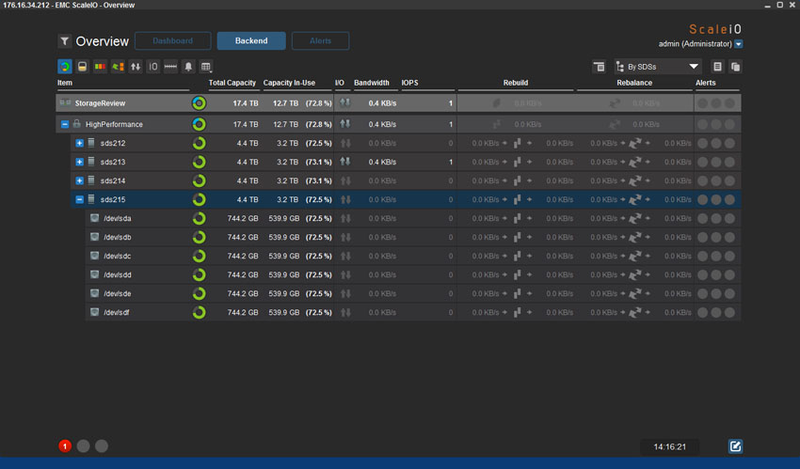Select the /dev/sda device row
Screen dimensions: 800x469
point(413,218)
